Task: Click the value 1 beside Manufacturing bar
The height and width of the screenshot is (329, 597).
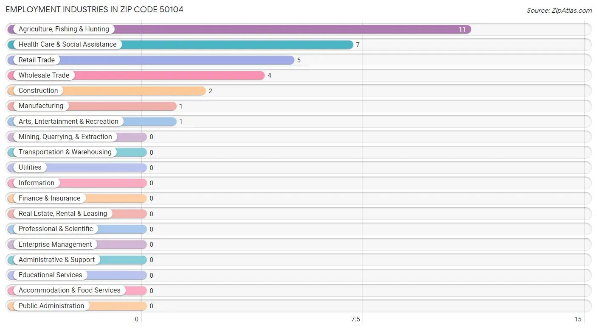Action: (181, 106)
